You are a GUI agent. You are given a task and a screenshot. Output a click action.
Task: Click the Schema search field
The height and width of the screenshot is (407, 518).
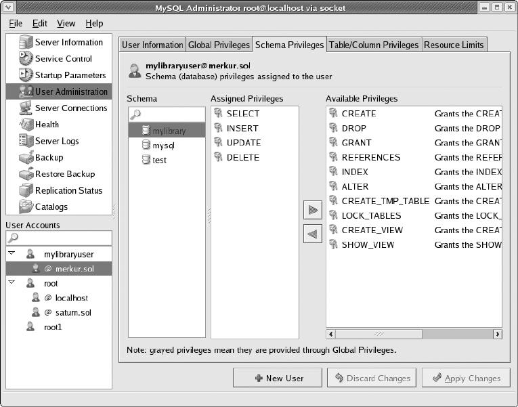click(167, 114)
